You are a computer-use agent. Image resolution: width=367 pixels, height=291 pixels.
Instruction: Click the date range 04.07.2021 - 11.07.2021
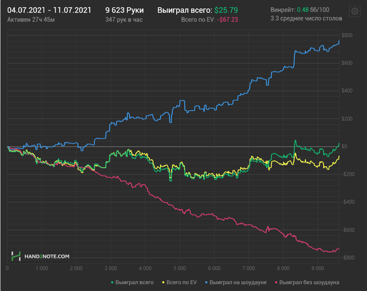point(49,10)
